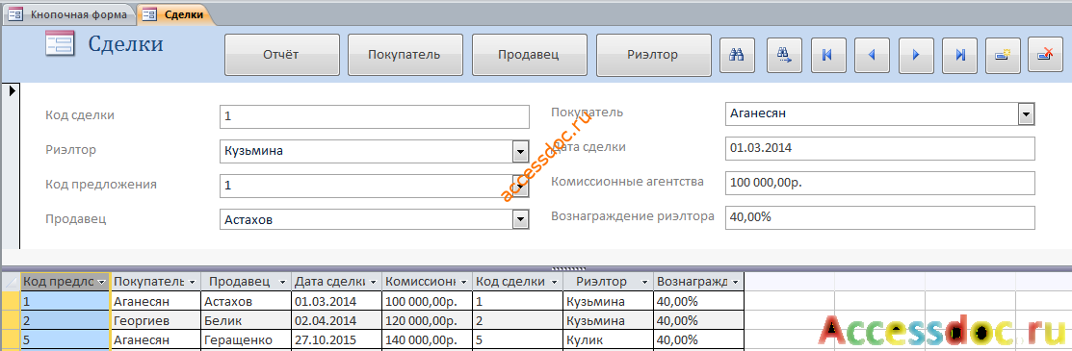Click Код предложения cell with value 2
1072x351 pixels.
click(x=65, y=320)
